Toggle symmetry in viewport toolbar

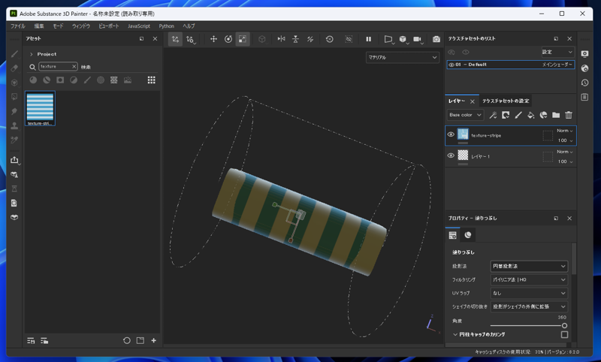point(281,39)
